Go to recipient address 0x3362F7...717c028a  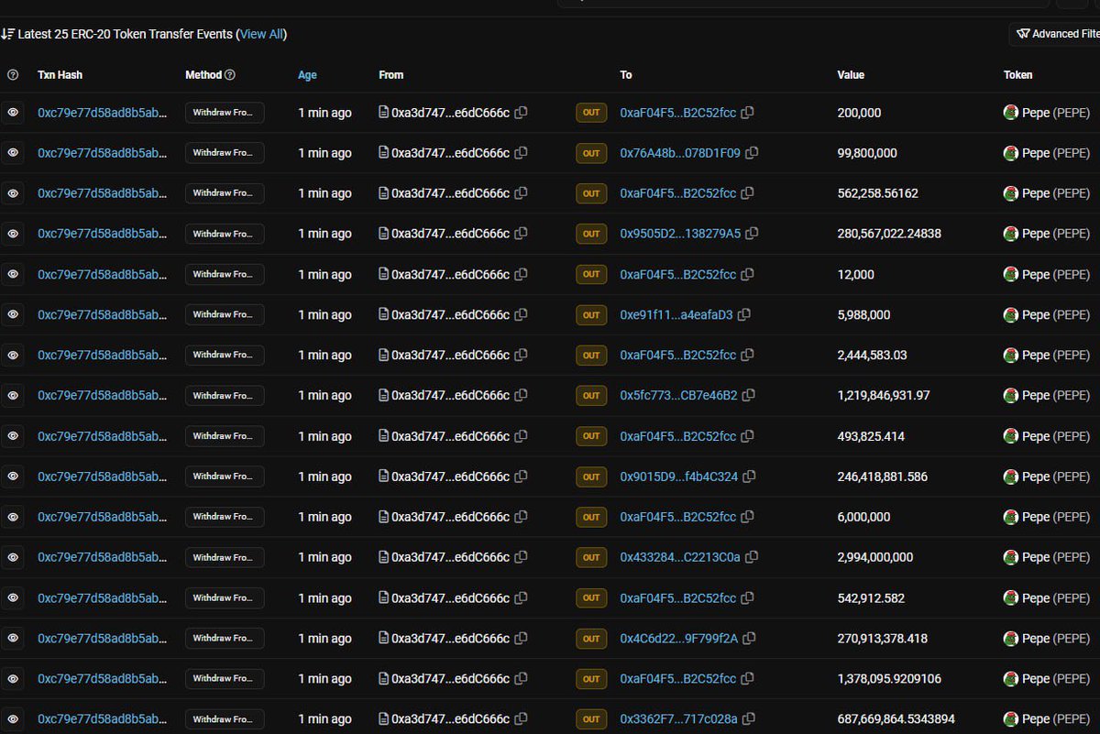pos(679,719)
